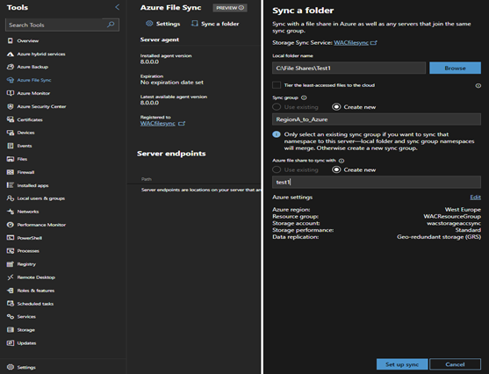489x374 pixels.
Task: Open Azure File Sync Settings tab
Action: 163,24
